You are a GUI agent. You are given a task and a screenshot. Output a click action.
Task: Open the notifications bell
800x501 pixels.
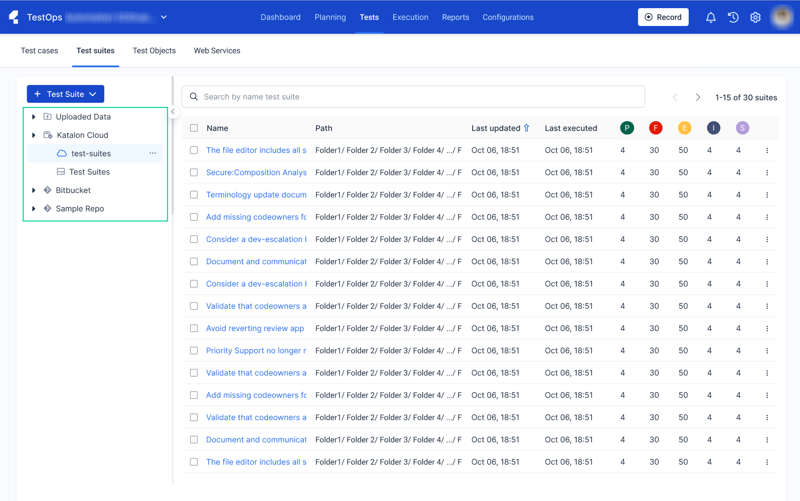711,17
